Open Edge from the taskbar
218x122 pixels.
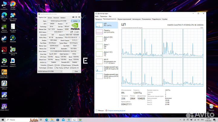(47, 120)
